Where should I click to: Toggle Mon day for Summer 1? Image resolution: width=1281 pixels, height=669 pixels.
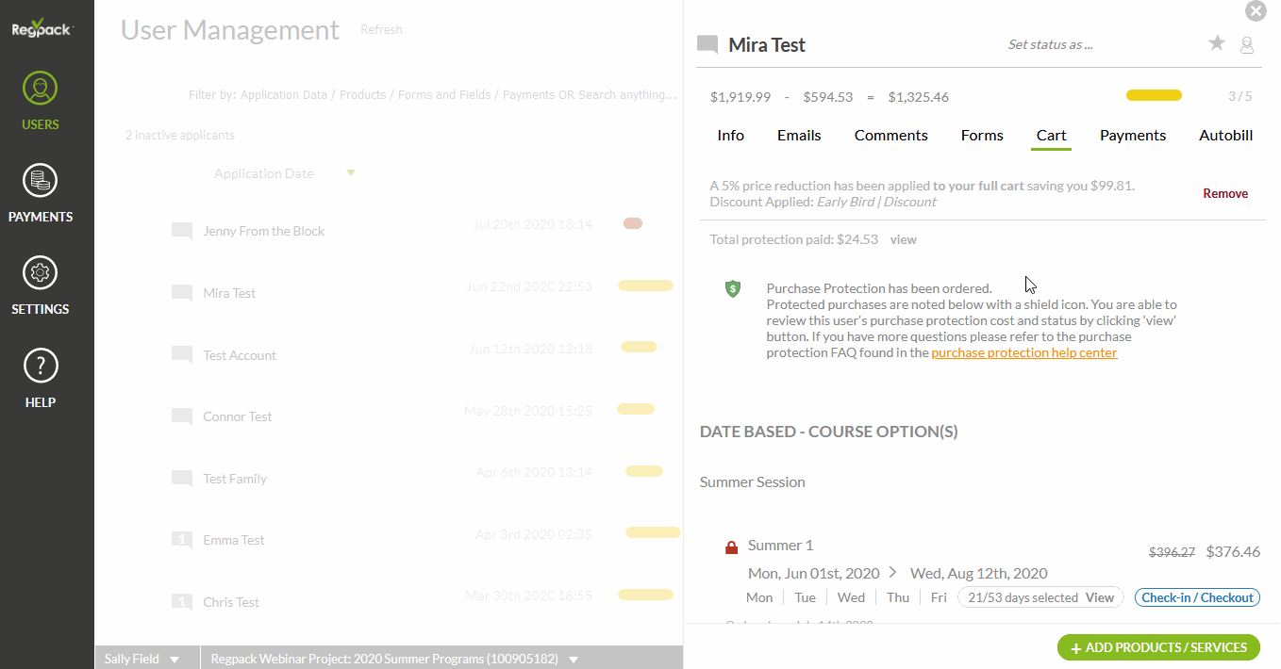[x=759, y=597]
